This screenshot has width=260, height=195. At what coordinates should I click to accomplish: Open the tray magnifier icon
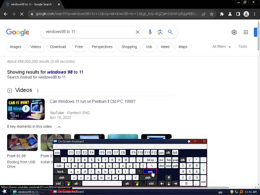(x=241, y=192)
